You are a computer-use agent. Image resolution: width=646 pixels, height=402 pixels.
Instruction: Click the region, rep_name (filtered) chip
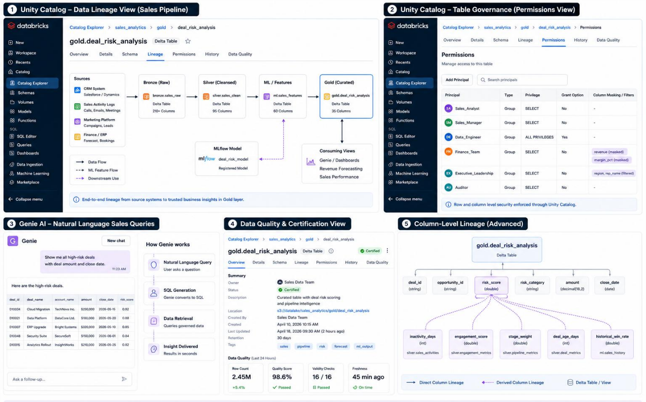(x=614, y=173)
